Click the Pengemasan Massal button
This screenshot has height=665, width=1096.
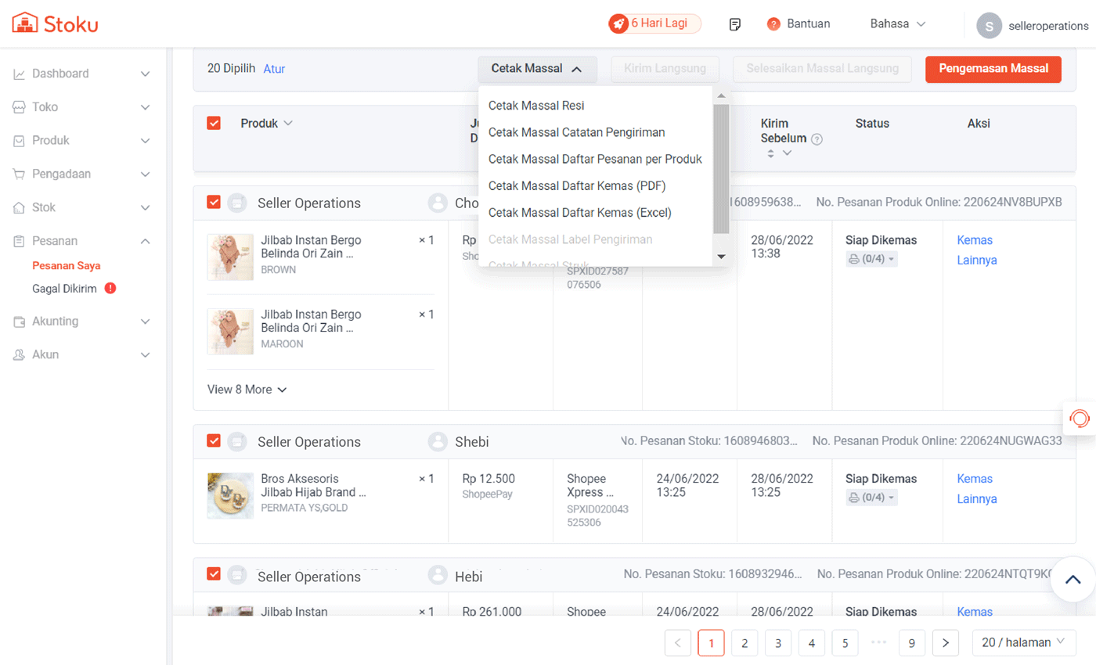tap(993, 69)
